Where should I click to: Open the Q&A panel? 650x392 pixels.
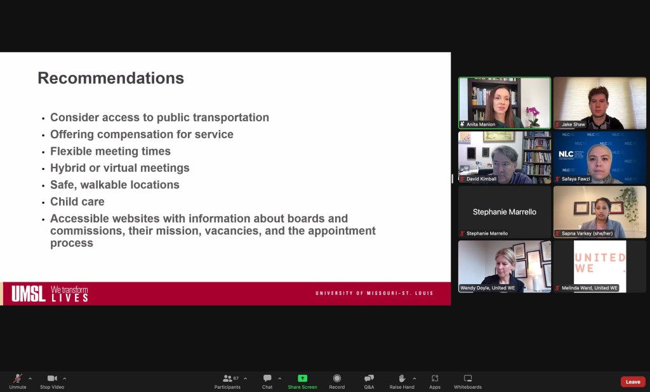[x=369, y=379]
